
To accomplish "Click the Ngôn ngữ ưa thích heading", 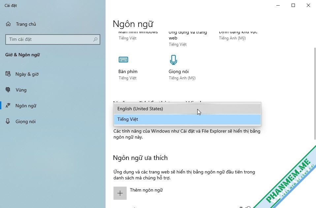I will [x=140, y=158].
